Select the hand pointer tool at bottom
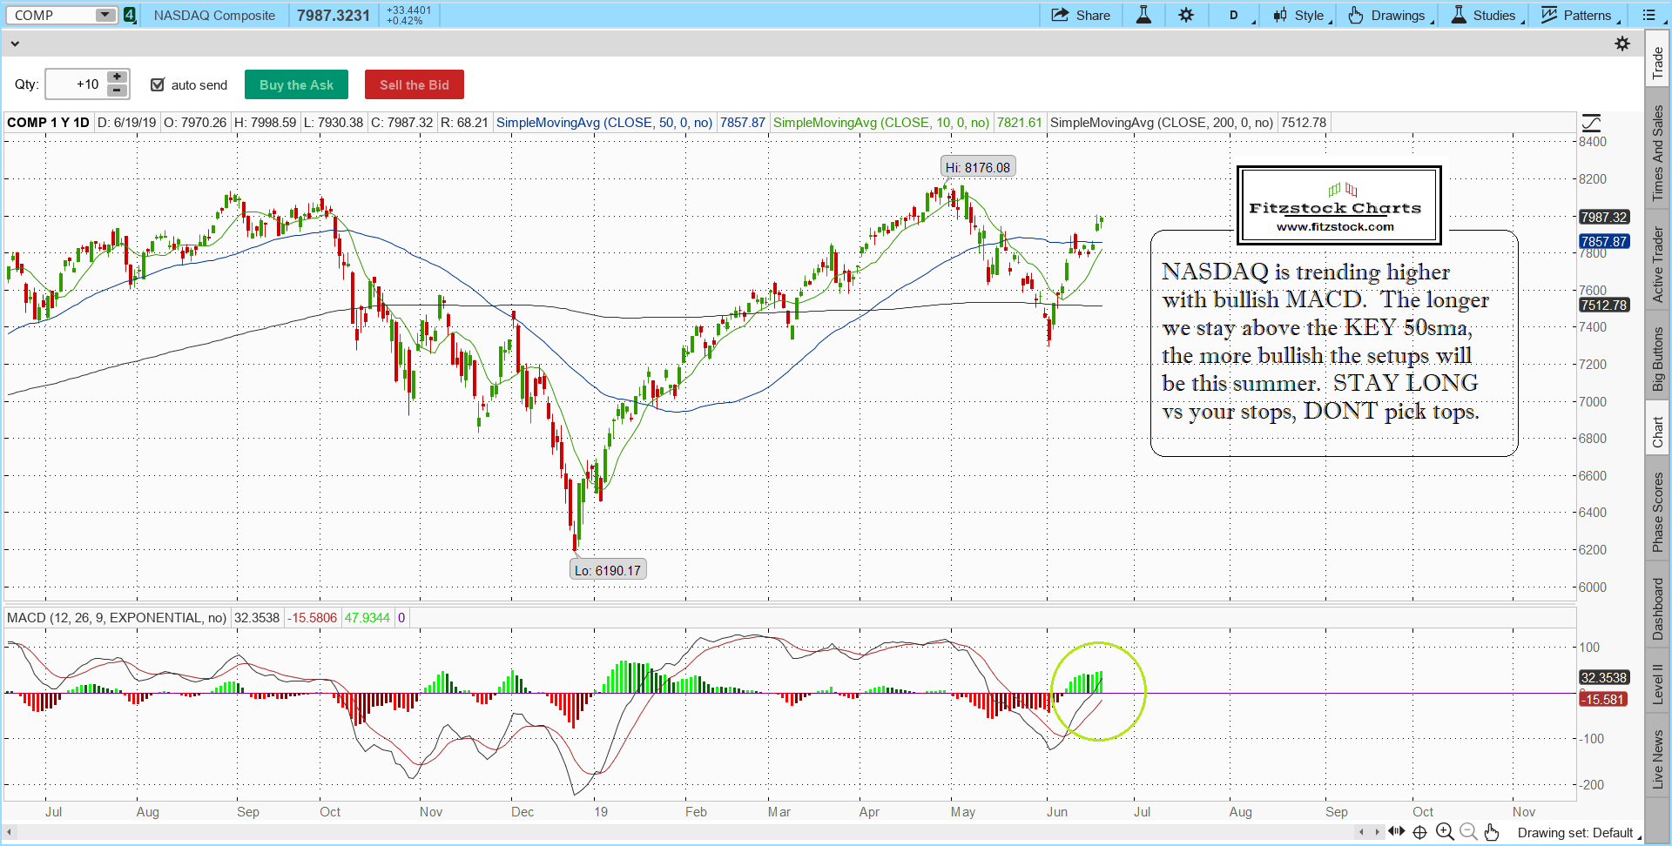Screen dimensions: 1672x846 click(1492, 832)
